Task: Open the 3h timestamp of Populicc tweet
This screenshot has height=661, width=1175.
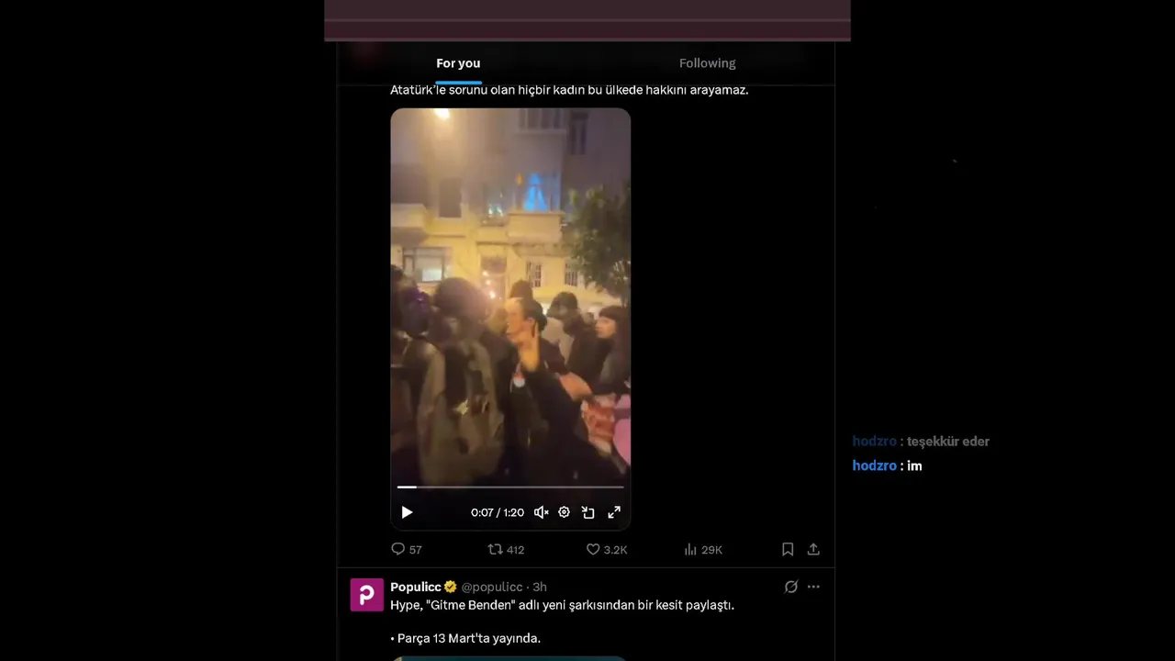Action: [540, 587]
